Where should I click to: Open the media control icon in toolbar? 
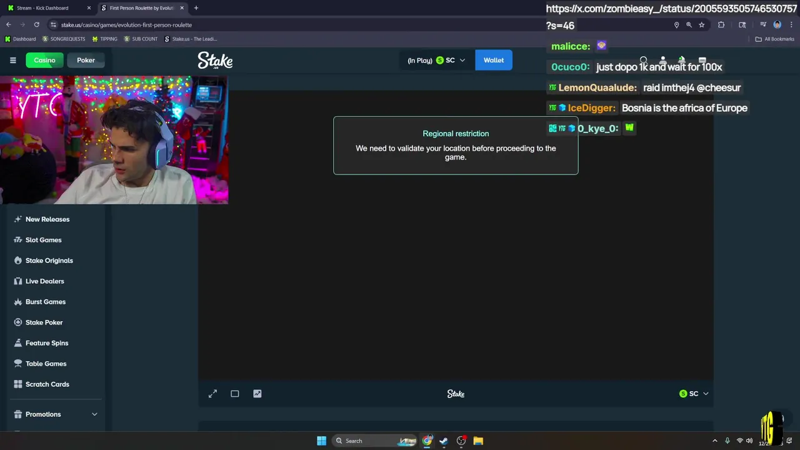coord(763,25)
